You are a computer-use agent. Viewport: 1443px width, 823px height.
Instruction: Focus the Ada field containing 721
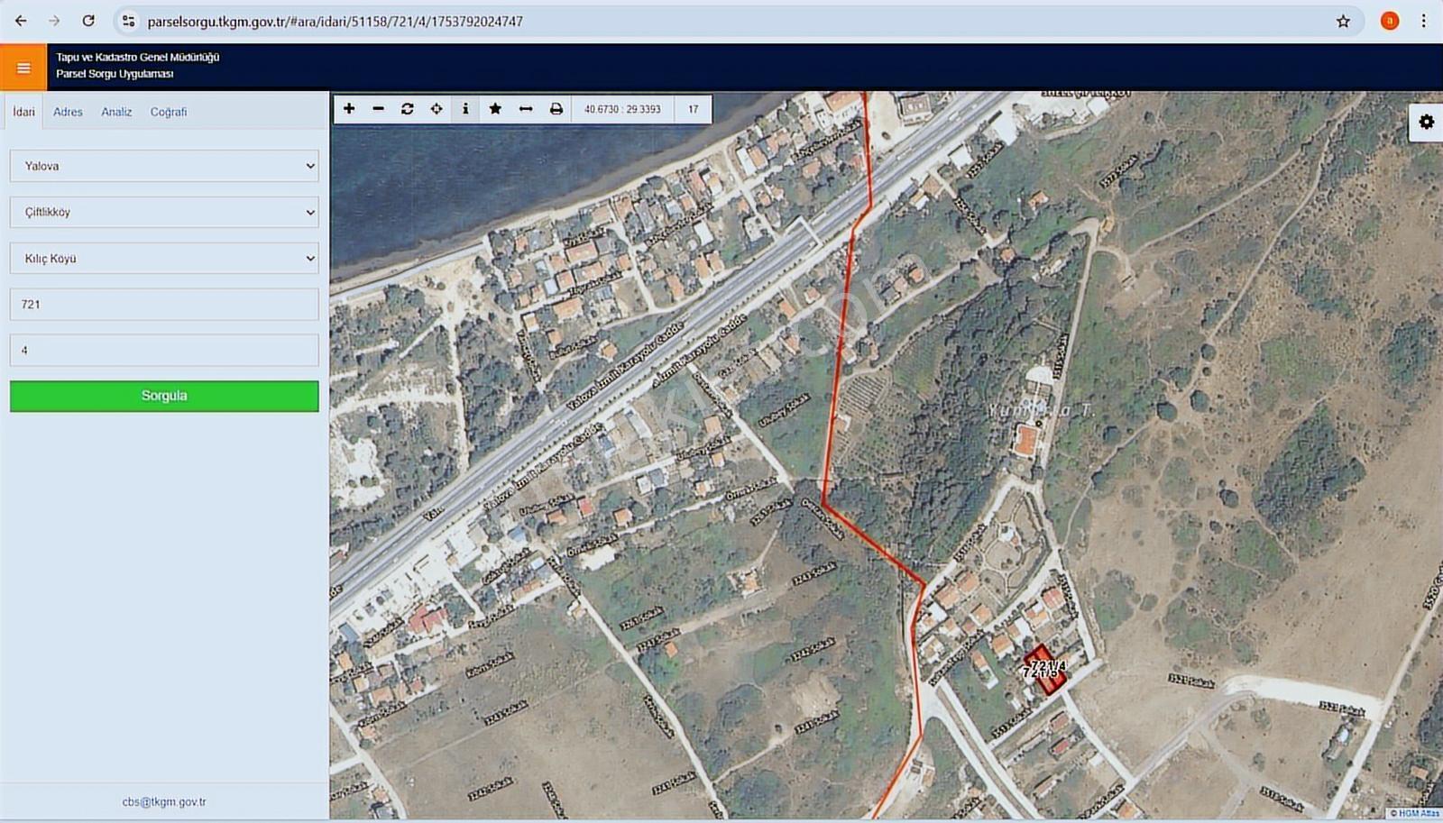(164, 304)
